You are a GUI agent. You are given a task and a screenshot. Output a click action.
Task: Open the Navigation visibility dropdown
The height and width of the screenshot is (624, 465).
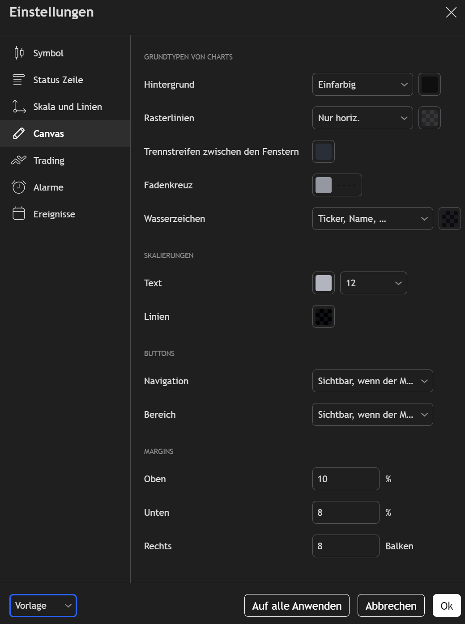pyautogui.click(x=372, y=381)
